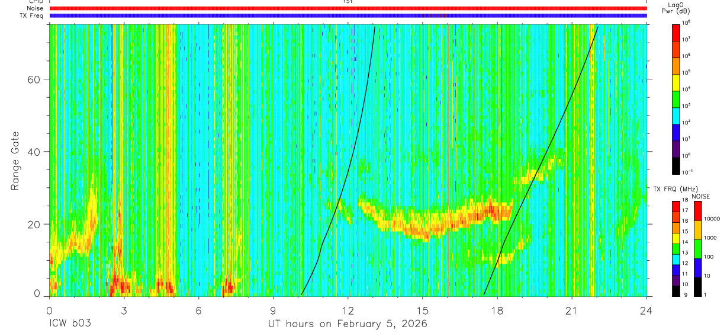Screen dimensions: 727x336
Task: Click the 3 tick label on UT hours axis
Action: coord(124,310)
